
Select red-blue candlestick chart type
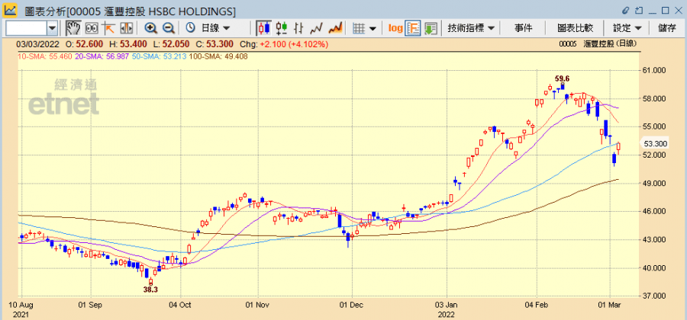(264, 28)
